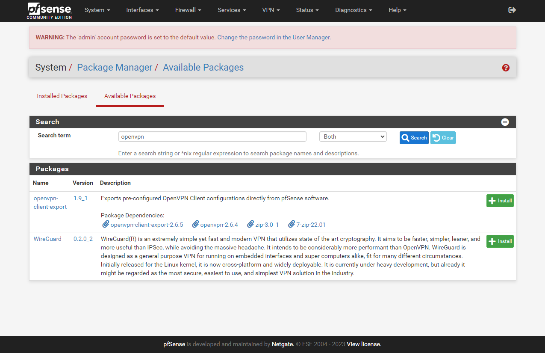This screenshot has height=353, width=545.
Task: Open the View license link in footer
Action: (x=363, y=344)
